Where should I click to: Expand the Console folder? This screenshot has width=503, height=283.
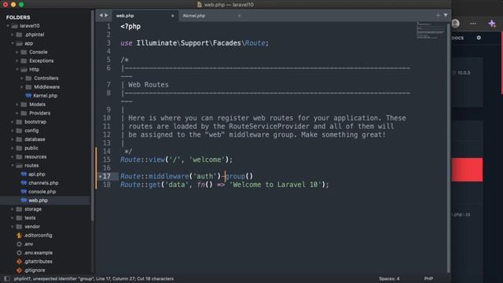pyautogui.click(x=17, y=52)
